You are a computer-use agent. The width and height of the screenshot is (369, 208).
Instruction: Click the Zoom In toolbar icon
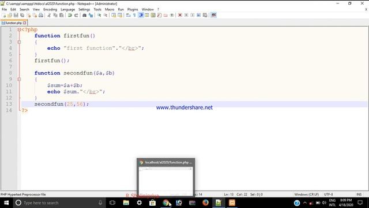click(99, 15)
